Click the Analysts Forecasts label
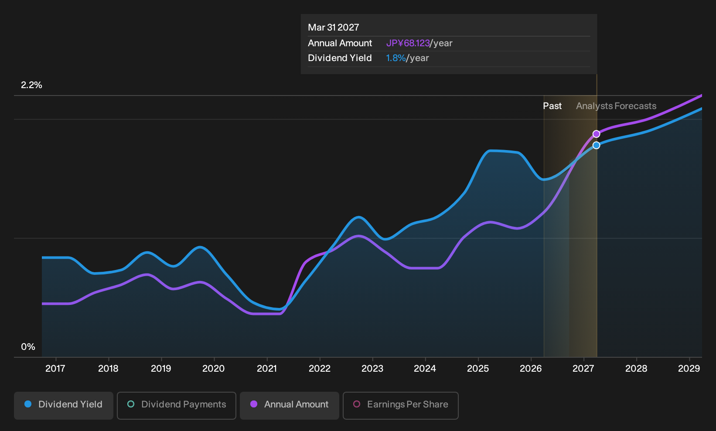Image resolution: width=716 pixels, height=431 pixels. (616, 106)
